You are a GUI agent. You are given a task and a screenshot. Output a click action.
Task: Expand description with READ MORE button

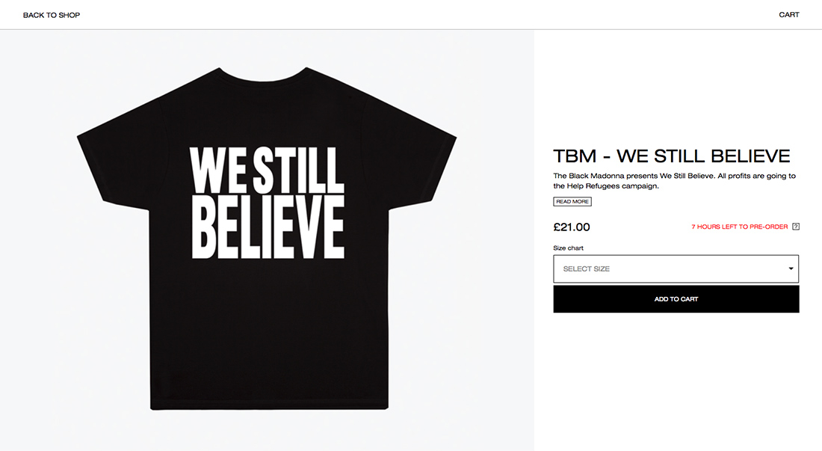point(572,202)
